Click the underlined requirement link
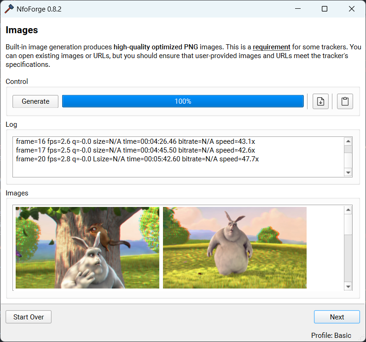Image resolution: width=366 pixels, height=342 pixels. [x=272, y=47]
